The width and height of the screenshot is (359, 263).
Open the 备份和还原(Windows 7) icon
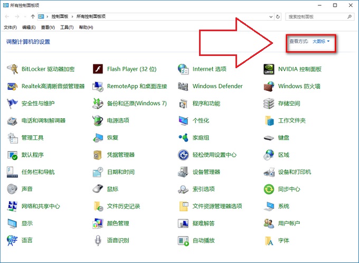[98, 104]
